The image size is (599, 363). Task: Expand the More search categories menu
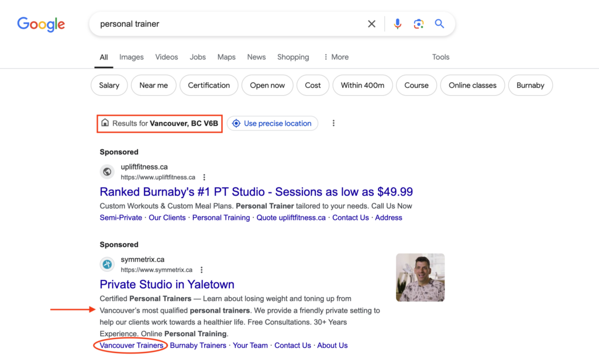[x=336, y=57]
